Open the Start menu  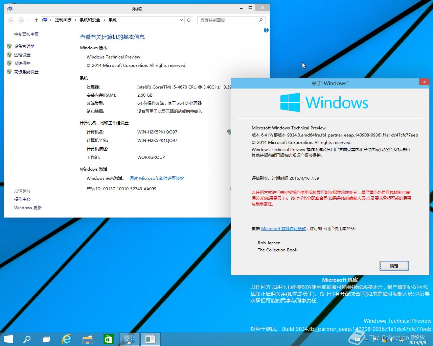8,339
